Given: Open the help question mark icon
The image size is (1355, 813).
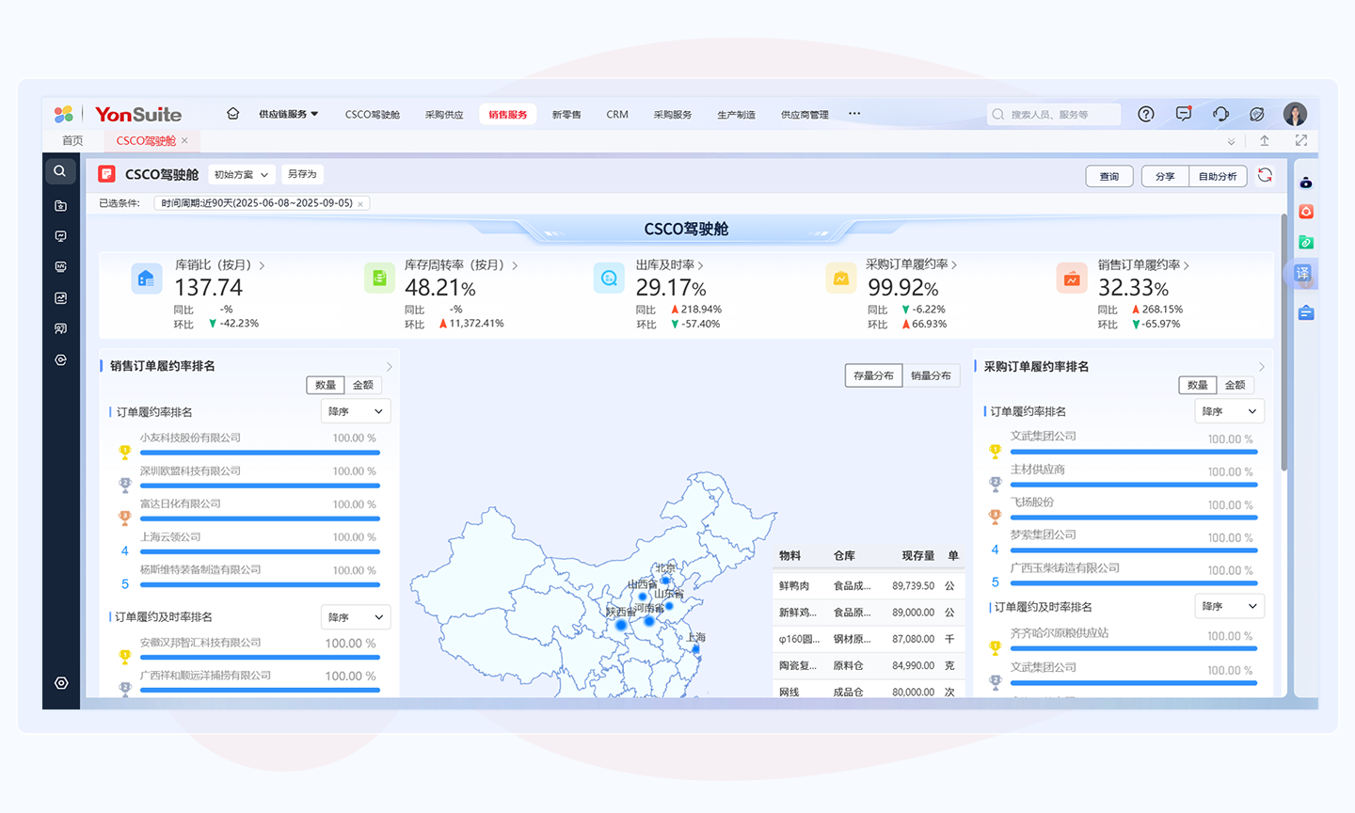Looking at the screenshot, I should [1145, 114].
